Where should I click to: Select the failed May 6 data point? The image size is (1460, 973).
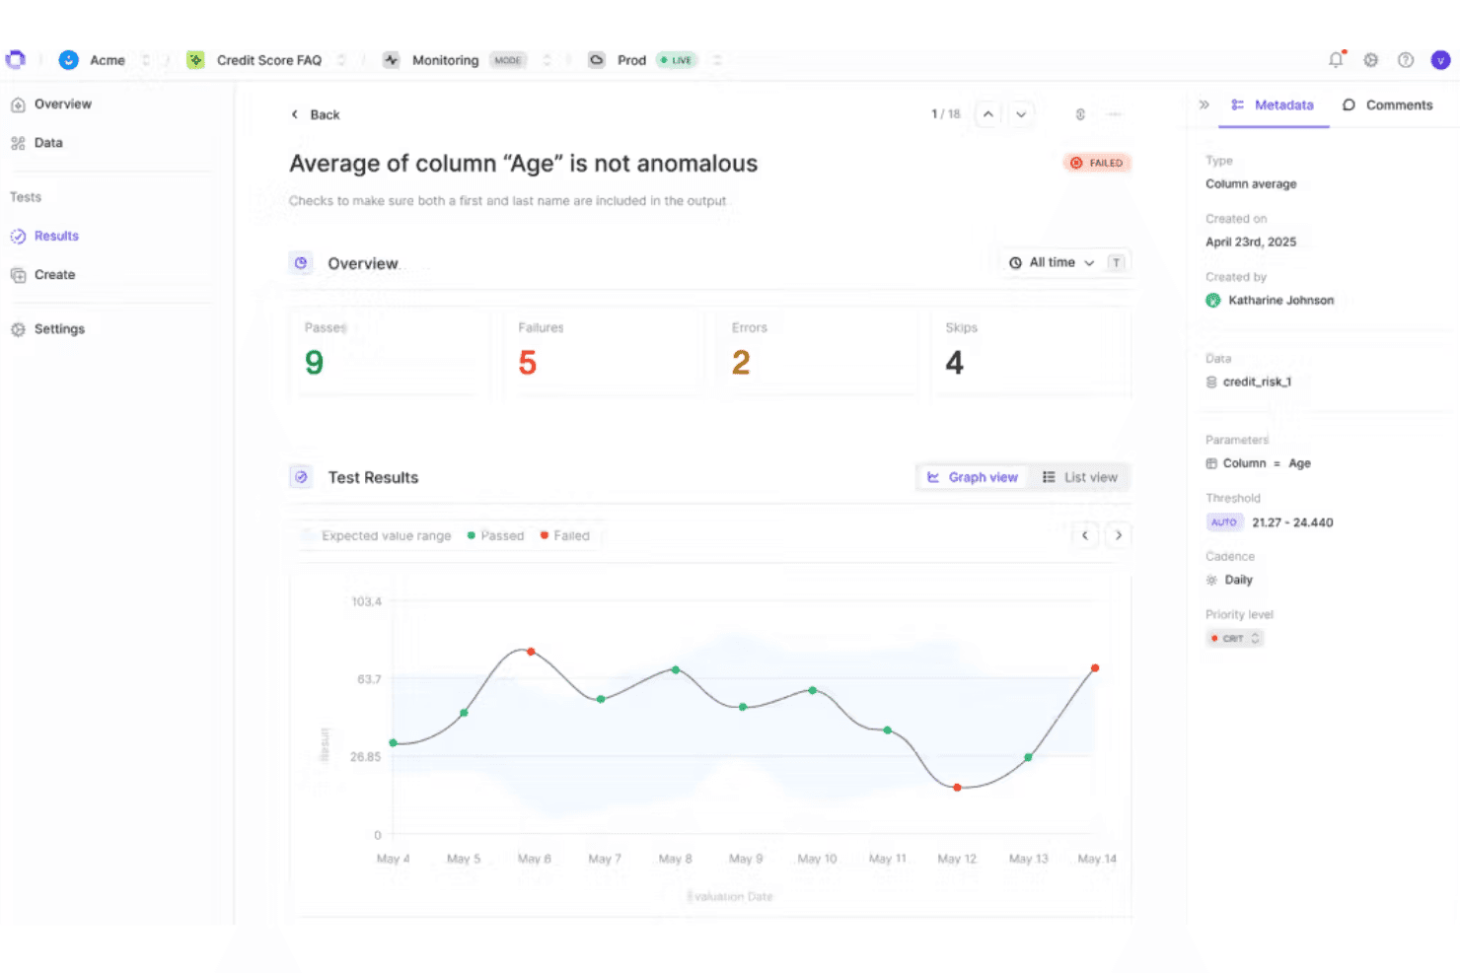pos(531,652)
